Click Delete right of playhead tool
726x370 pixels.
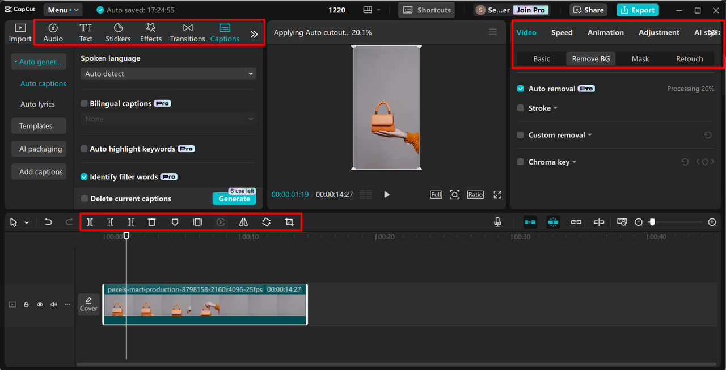click(131, 222)
